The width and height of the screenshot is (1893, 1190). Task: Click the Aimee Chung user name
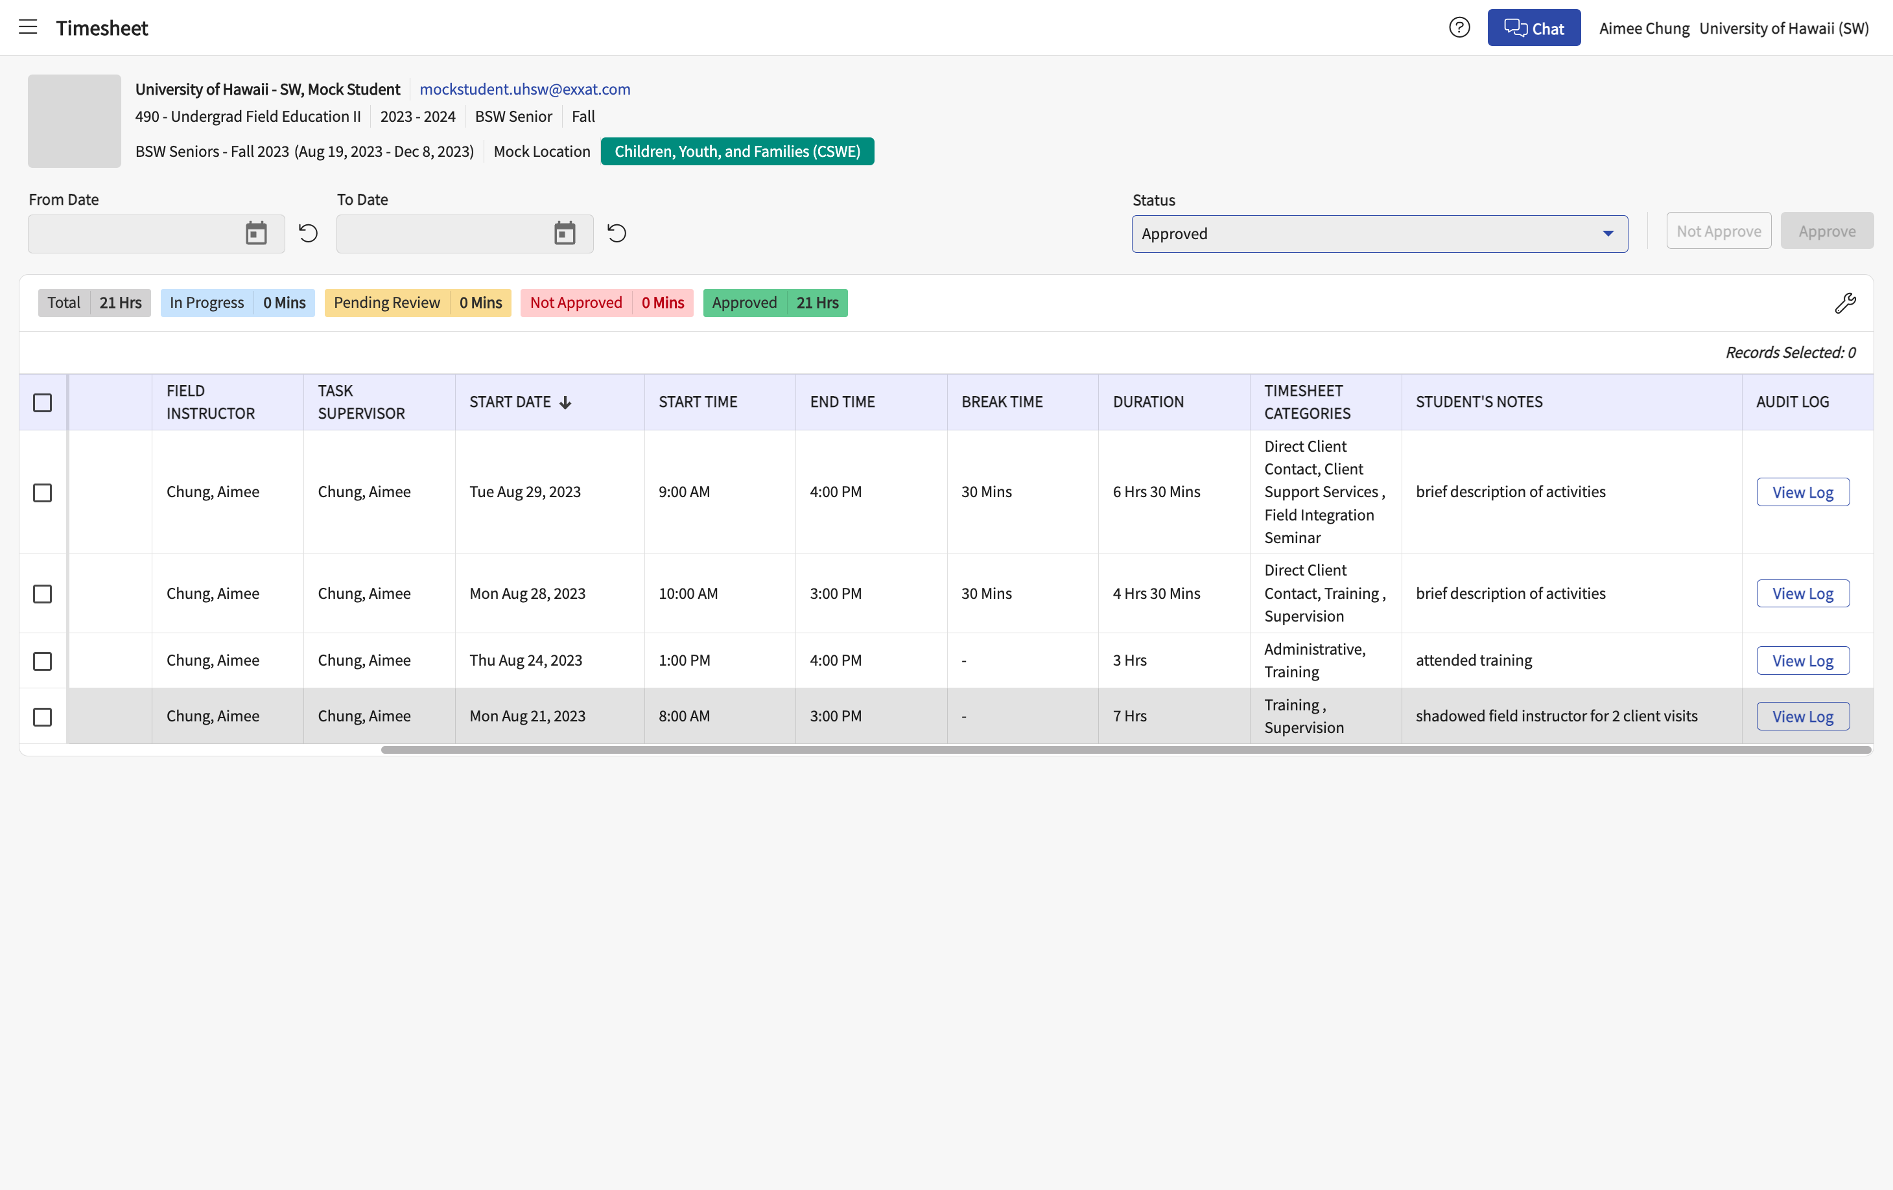pyautogui.click(x=1644, y=29)
